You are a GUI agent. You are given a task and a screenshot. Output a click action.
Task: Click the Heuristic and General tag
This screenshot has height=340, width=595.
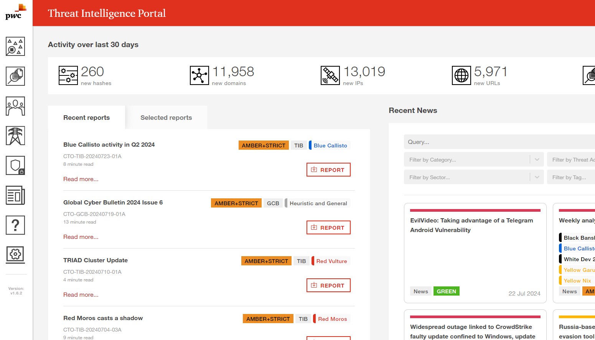318,203
